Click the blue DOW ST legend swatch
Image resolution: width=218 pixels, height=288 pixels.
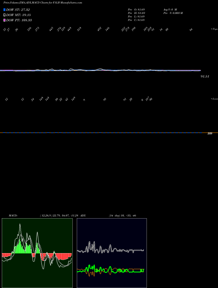tap(4, 10)
